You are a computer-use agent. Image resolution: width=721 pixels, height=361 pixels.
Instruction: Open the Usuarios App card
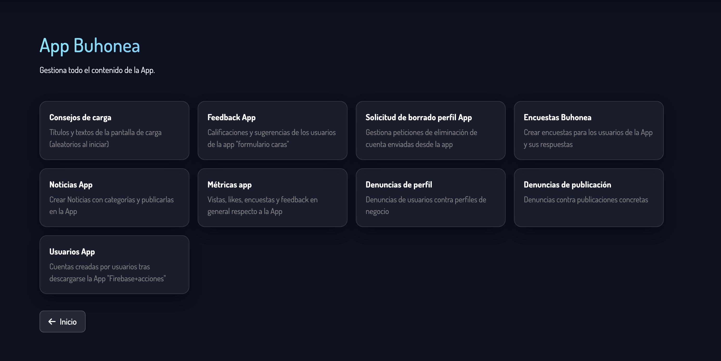(114, 265)
